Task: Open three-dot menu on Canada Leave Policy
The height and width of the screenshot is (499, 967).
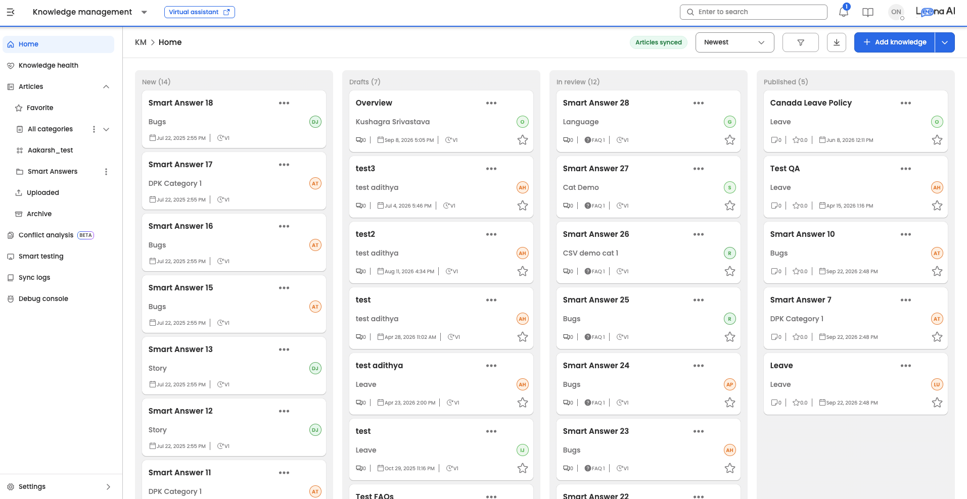Action: click(x=906, y=103)
